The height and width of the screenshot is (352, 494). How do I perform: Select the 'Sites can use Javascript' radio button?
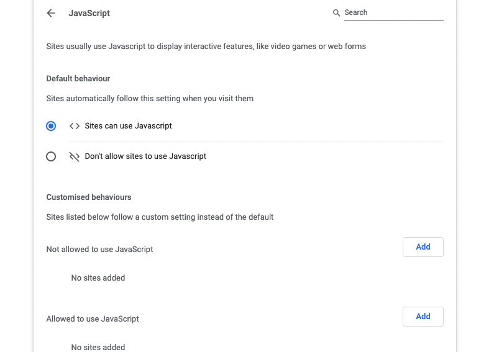pyautogui.click(x=51, y=126)
